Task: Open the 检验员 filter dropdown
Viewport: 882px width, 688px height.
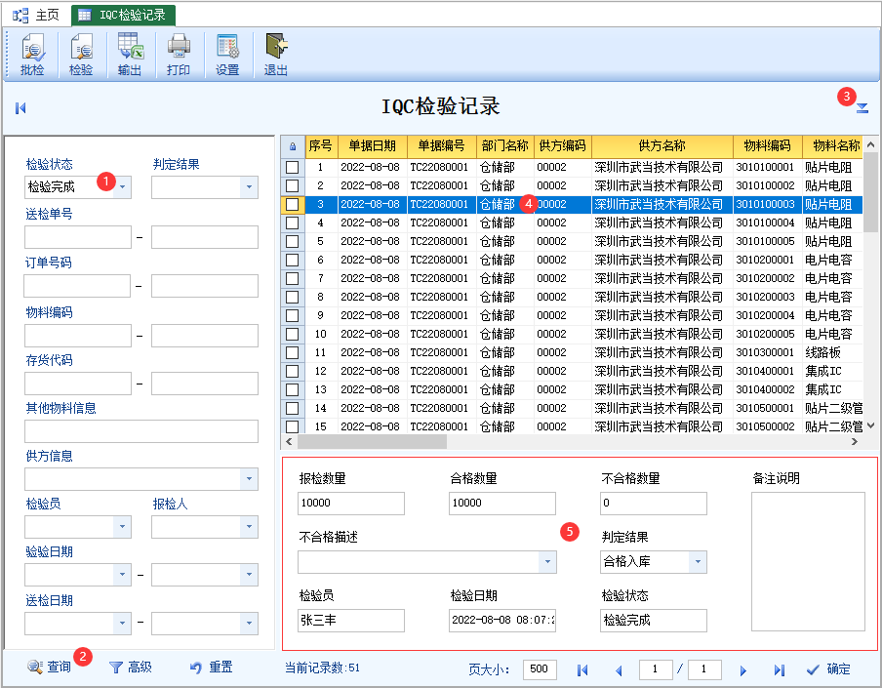Action: tap(123, 527)
